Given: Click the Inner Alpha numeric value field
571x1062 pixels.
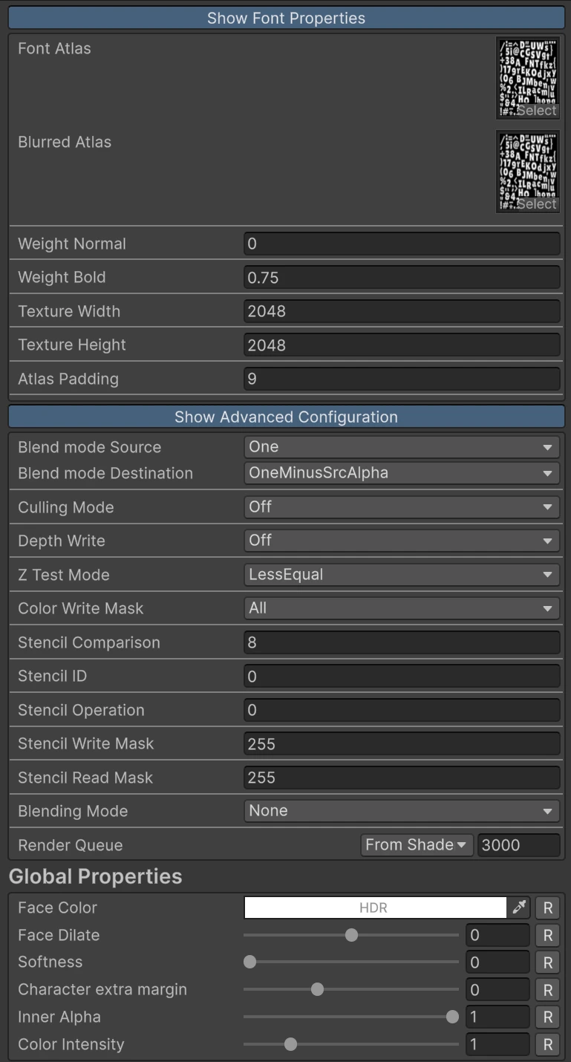Looking at the screenshot, I should (497, 1017).
